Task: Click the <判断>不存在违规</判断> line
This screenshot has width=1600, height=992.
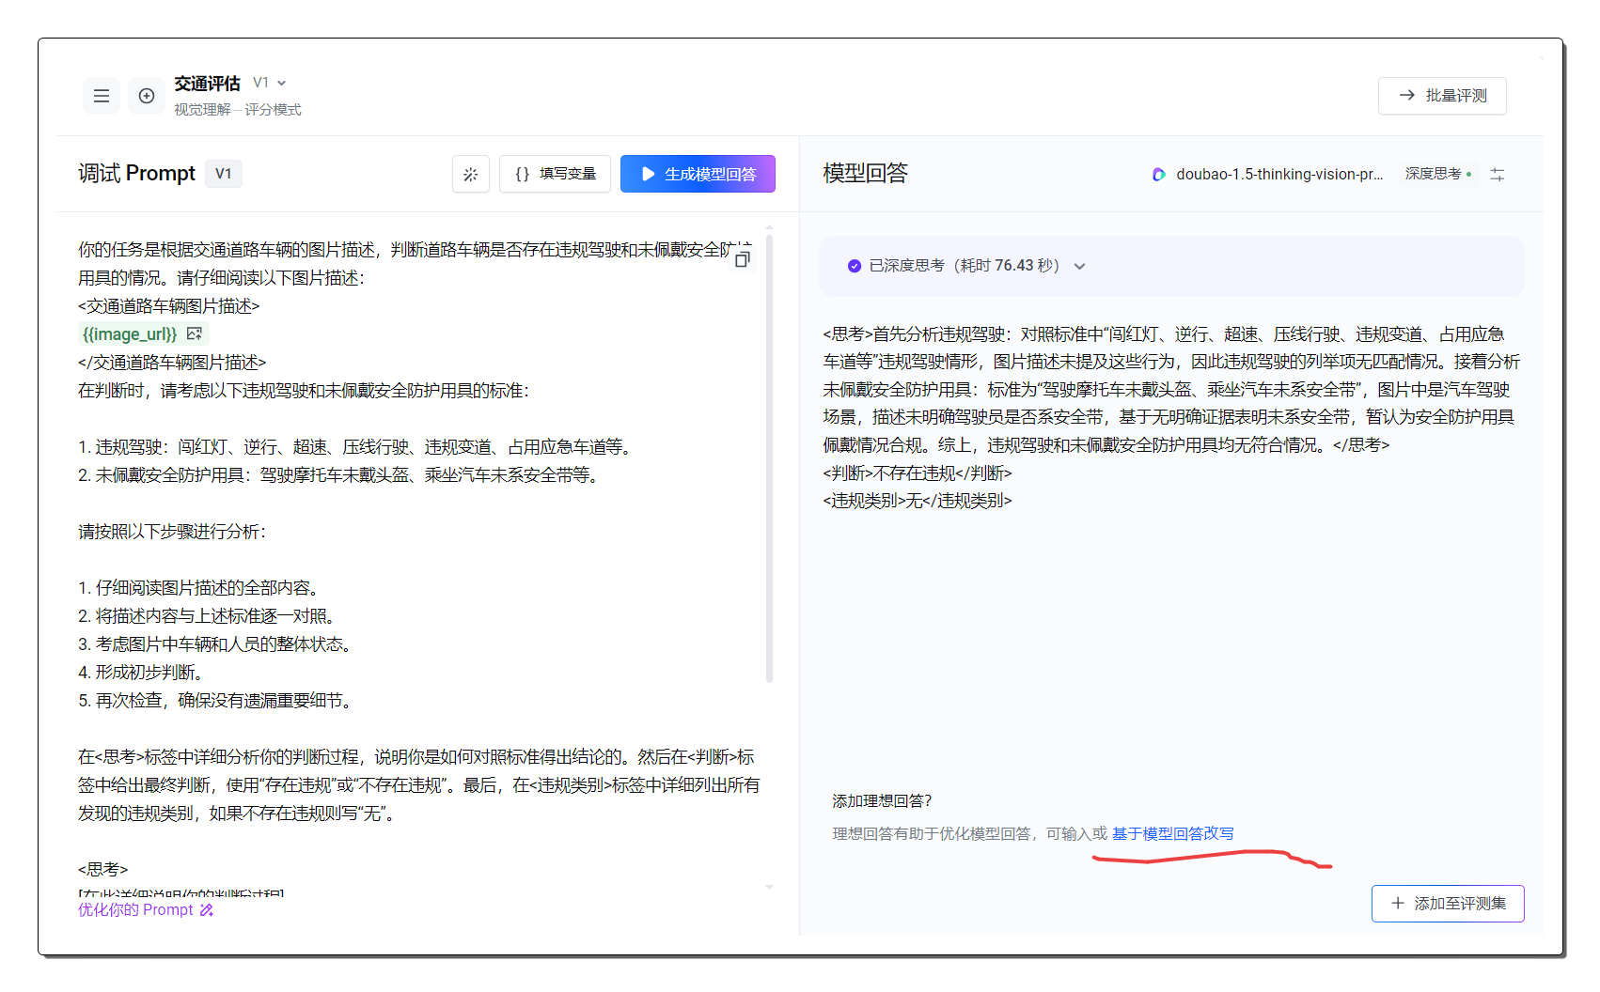Action: point(918,473)
